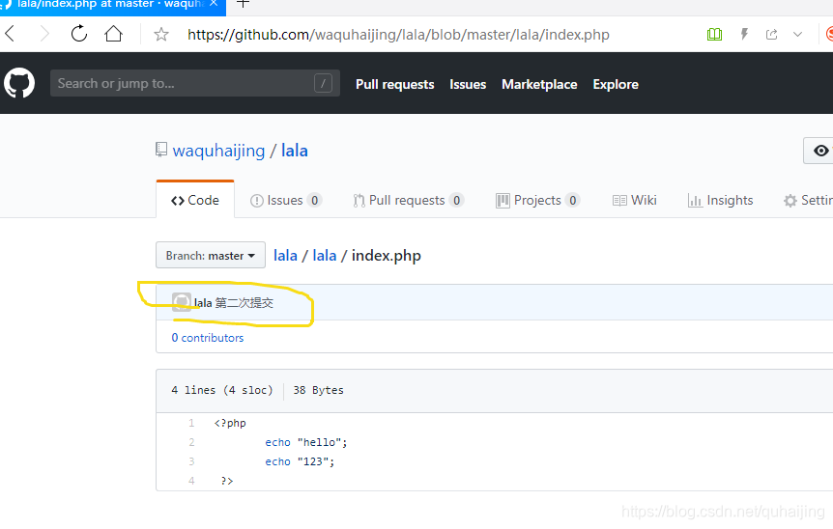
Task: Click line number 1 of code
Action: (x=191, y=423)
